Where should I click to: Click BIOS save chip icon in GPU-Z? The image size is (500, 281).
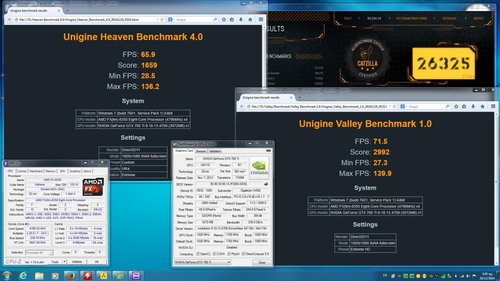click(x=266, y=184)
